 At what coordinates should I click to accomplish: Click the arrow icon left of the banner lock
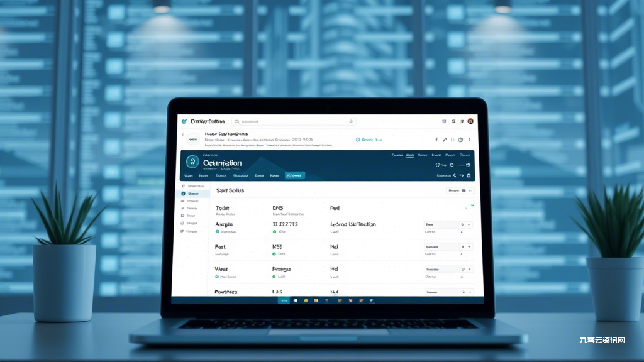(x=461, y=176)
